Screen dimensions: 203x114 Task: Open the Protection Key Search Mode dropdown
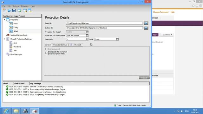tap(87, 35)
